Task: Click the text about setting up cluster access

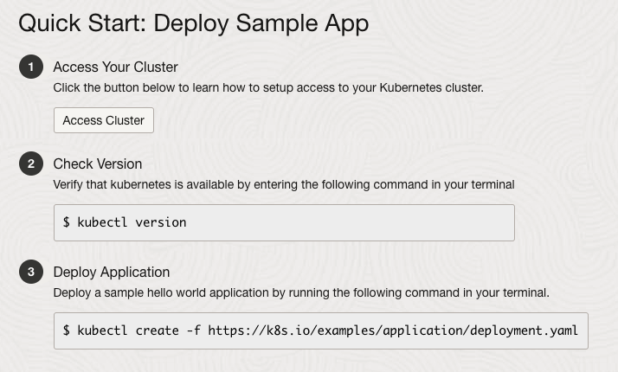Action: pos(268,87)
